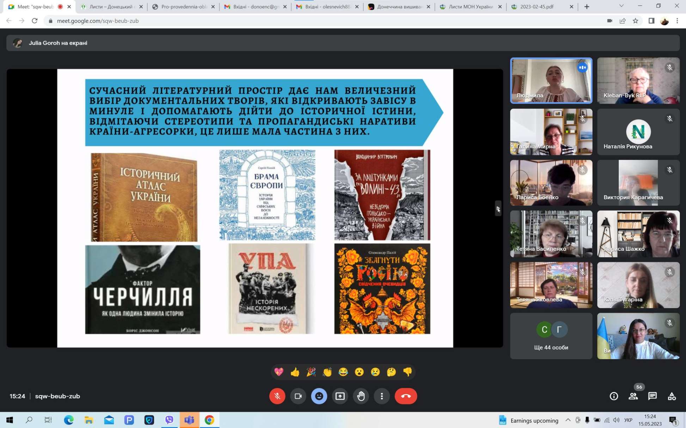Show hidden system tray icons

(x=568, y=420)
